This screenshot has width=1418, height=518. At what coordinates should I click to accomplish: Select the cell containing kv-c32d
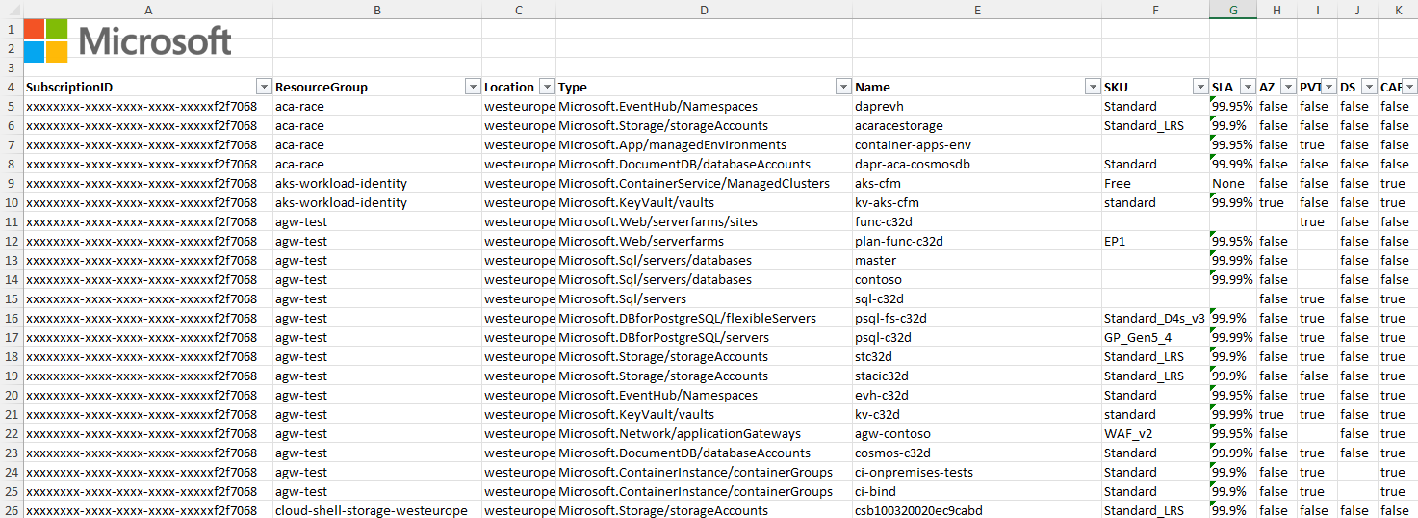(977, 414)
